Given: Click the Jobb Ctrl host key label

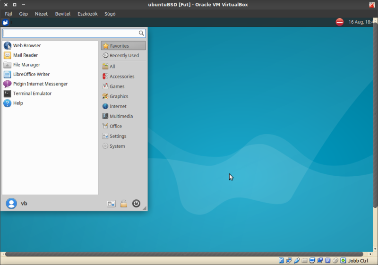Looking at the screenshot, I should coord(358,261).
